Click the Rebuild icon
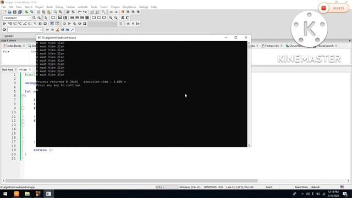 tap(79, 24)
